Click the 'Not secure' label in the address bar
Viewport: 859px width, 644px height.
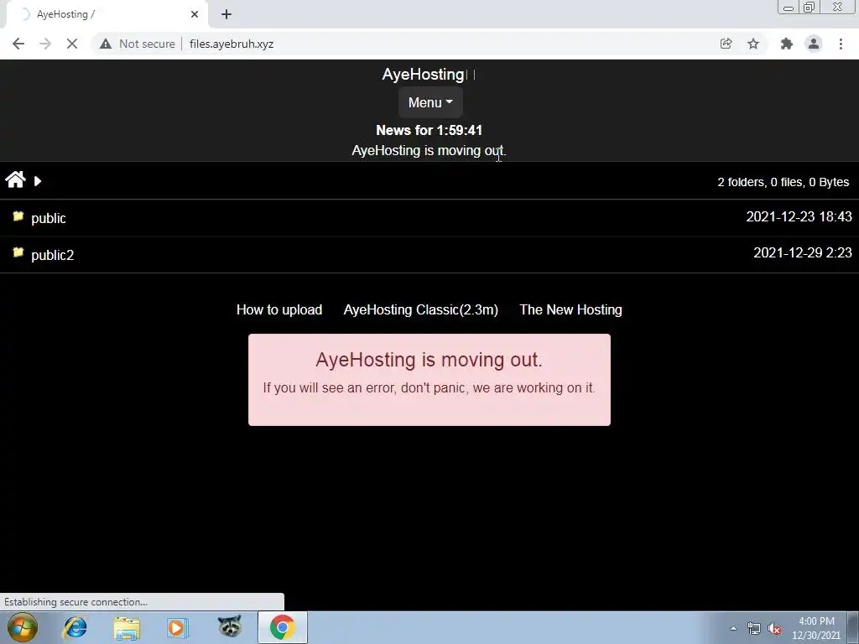pyautogui.click(x=147, y=44)
